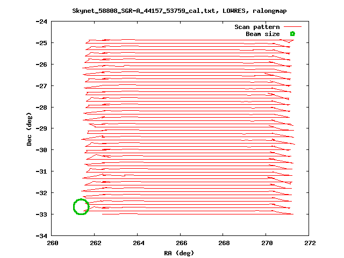The image size is (344, 258).
Task: Click the green Beam size legend marker
Action: pos(292,34)
